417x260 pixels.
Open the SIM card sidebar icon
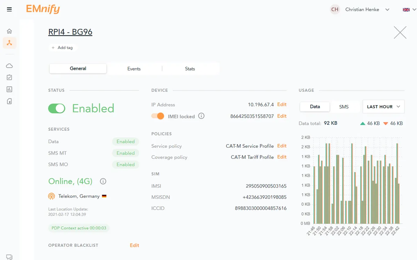(9, 101)
